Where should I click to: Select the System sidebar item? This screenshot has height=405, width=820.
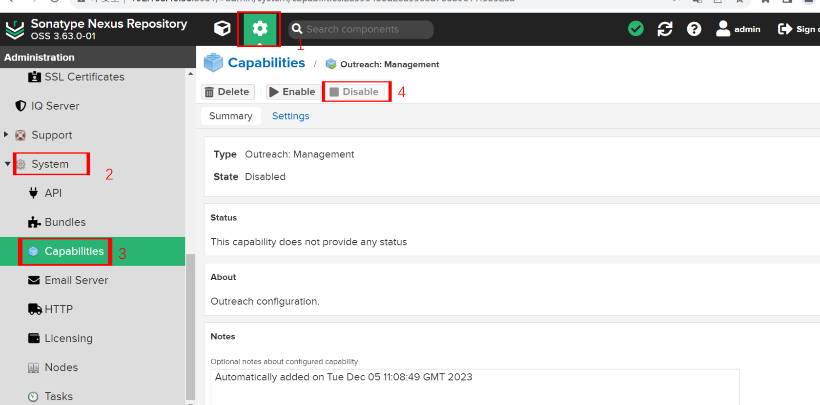tap(50, 164)
